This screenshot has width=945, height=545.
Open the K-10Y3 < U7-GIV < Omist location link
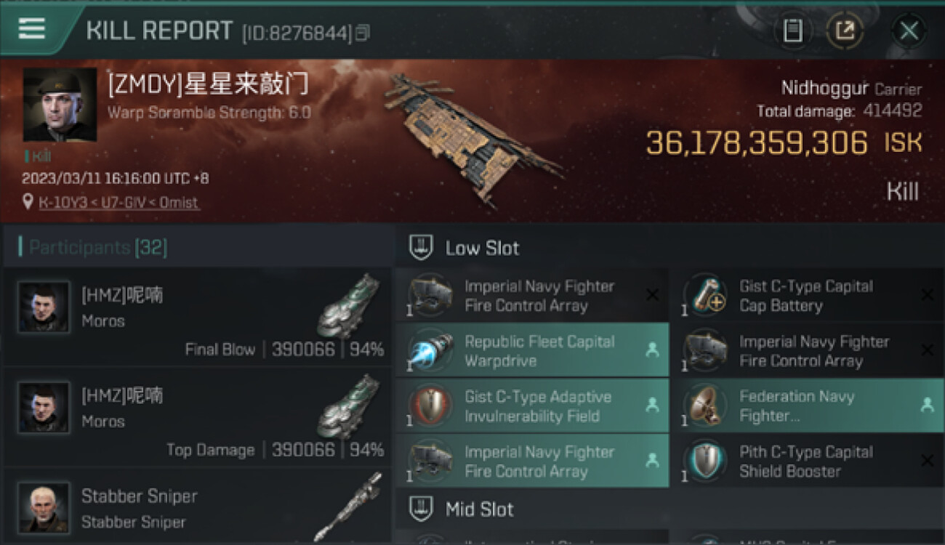pos(118,203)
